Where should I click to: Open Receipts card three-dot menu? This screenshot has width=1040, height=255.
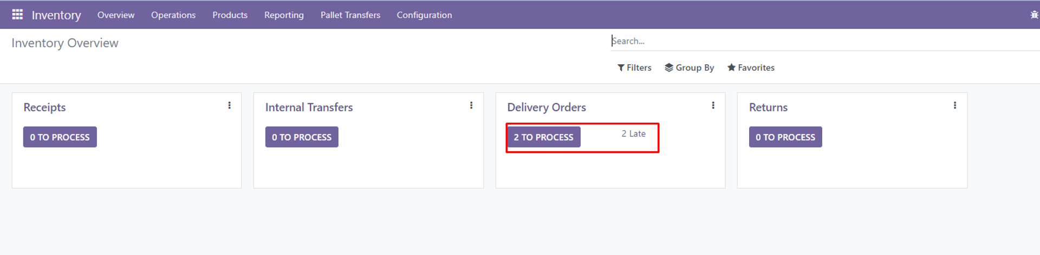(x=230, y=105)
